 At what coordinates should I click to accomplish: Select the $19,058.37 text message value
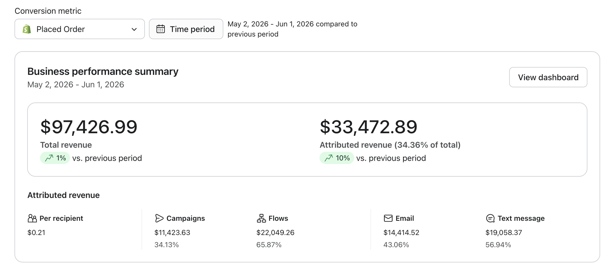(504, 232)
